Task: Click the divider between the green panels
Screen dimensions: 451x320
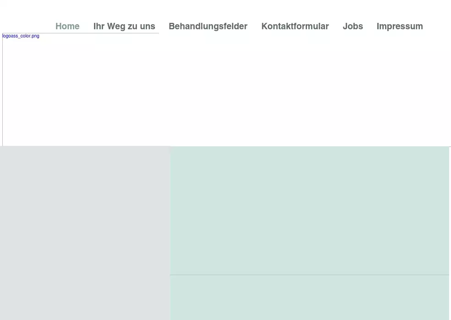Action: click(x=309, y=275)
